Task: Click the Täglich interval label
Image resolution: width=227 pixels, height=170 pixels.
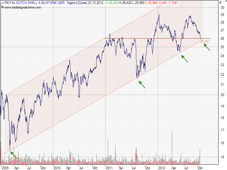Action: coord(72,3)
